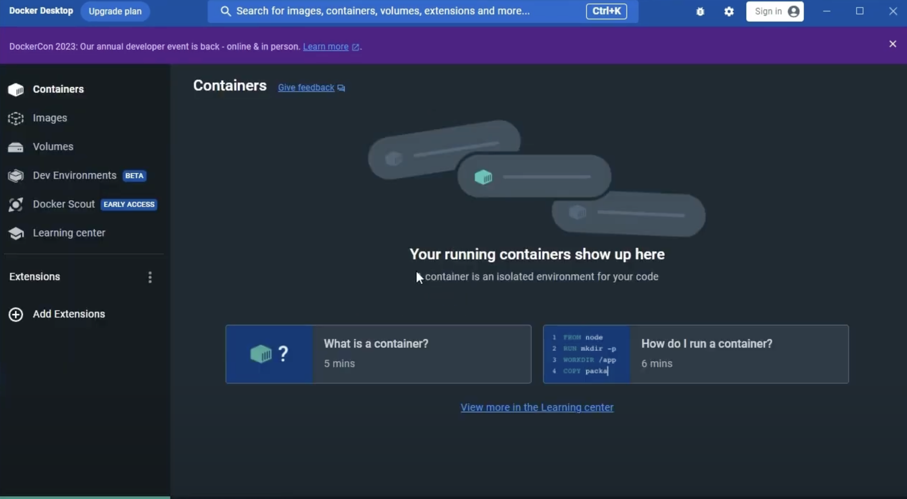Image resolution: width=907 pixels, height=499 pixels.
Task: Open the DockerCon Learn more link
Action: pos(326,46)
